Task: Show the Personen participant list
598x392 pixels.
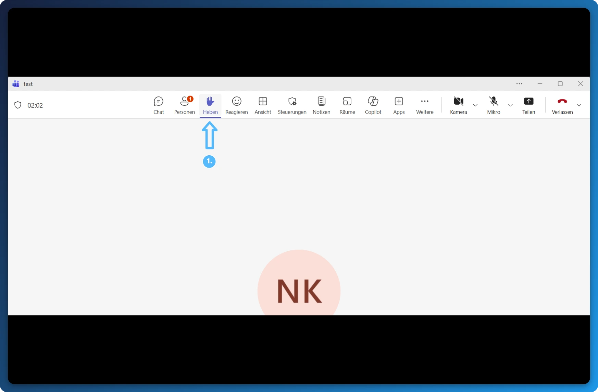Action: pyautogui.click(x=184, y=105)
